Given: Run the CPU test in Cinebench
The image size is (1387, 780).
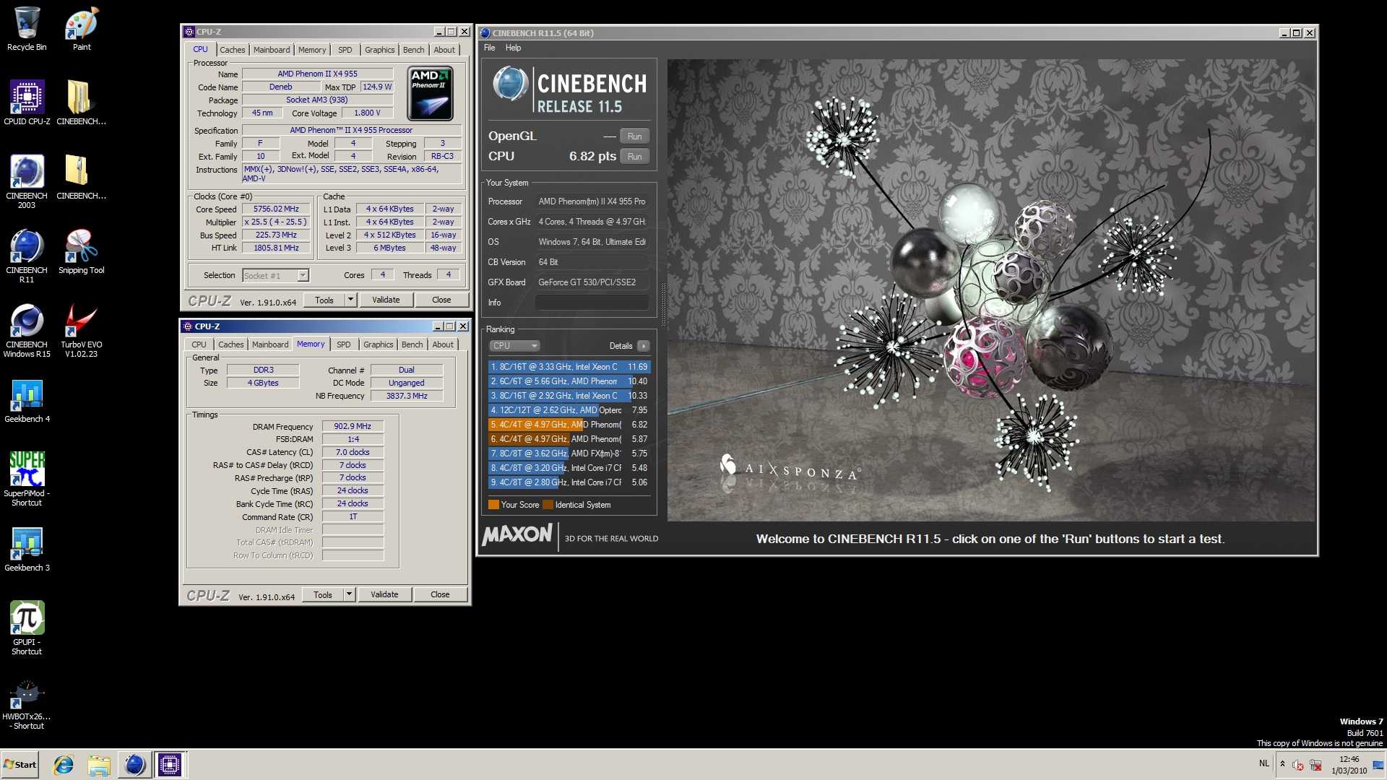Looking at the screenshot, I should pos(635,156).
